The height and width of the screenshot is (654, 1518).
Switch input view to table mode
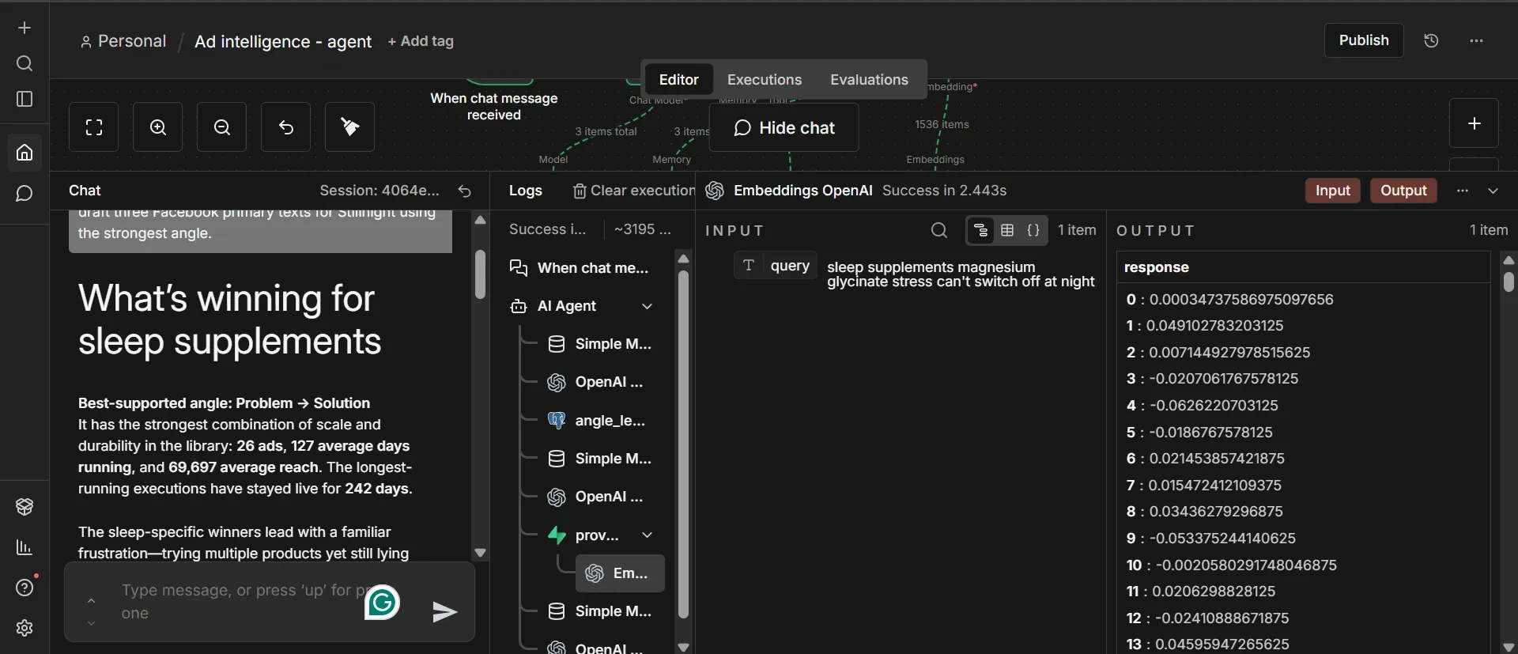[1007, 230]
